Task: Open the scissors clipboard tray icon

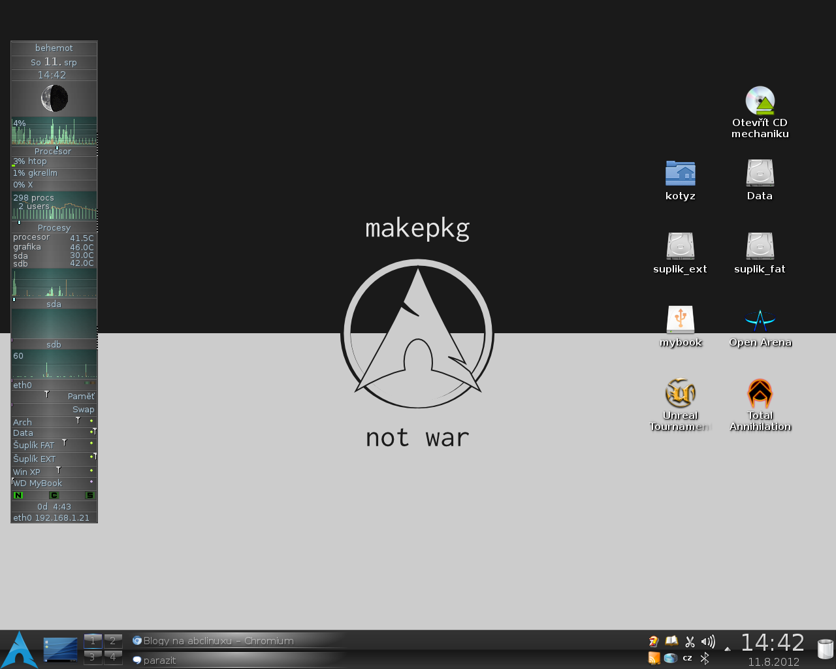Action: (690, 642)
